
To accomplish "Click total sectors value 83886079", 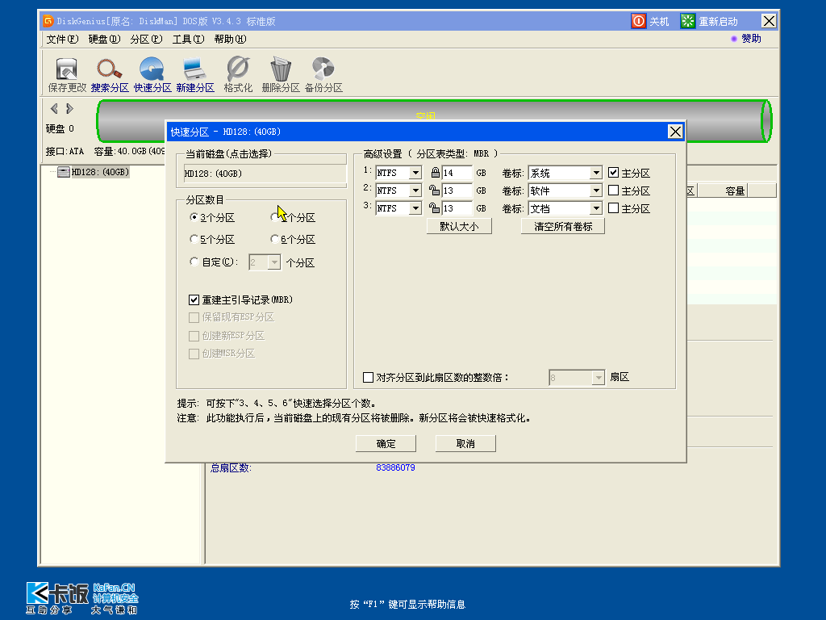I will (x=395, y=467).
